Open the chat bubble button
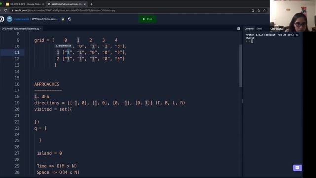 pyautogui.click(x=297, y=168)
